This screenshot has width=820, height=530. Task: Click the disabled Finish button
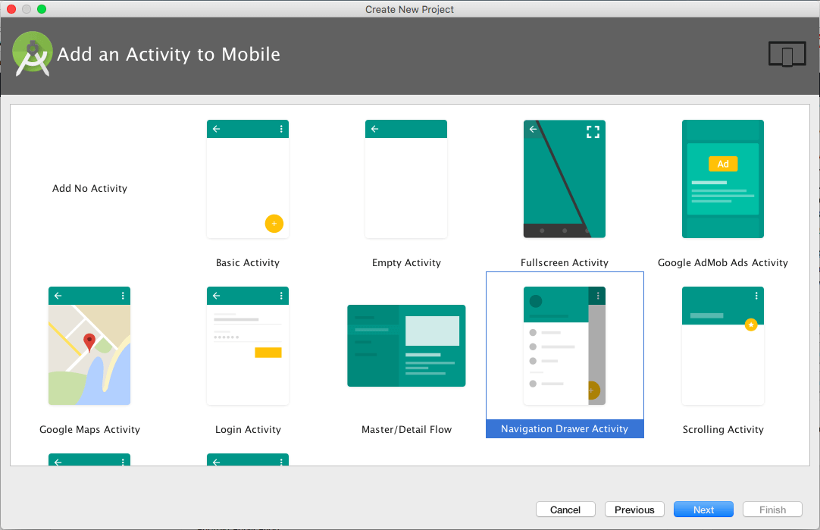tap(772, 509)
